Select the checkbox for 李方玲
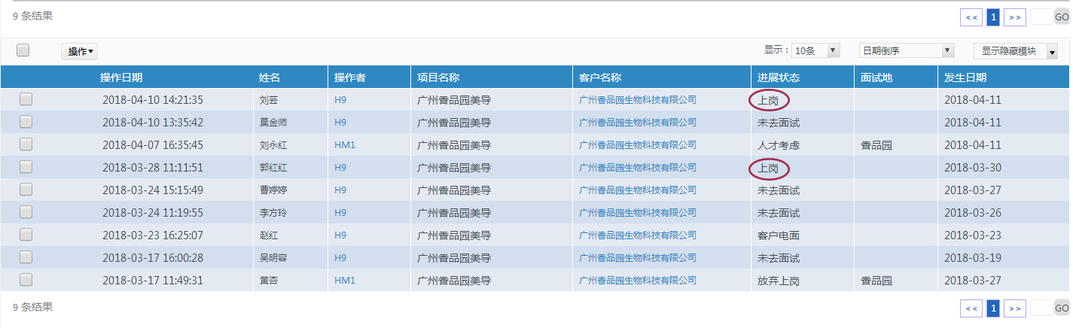 tap(26, 211)
